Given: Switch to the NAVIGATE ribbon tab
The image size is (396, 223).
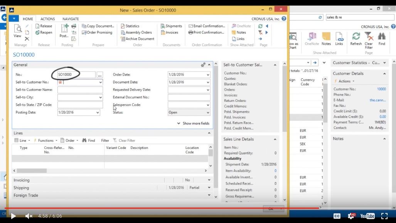Looking at the screenshot, I should tap(71, 19).
